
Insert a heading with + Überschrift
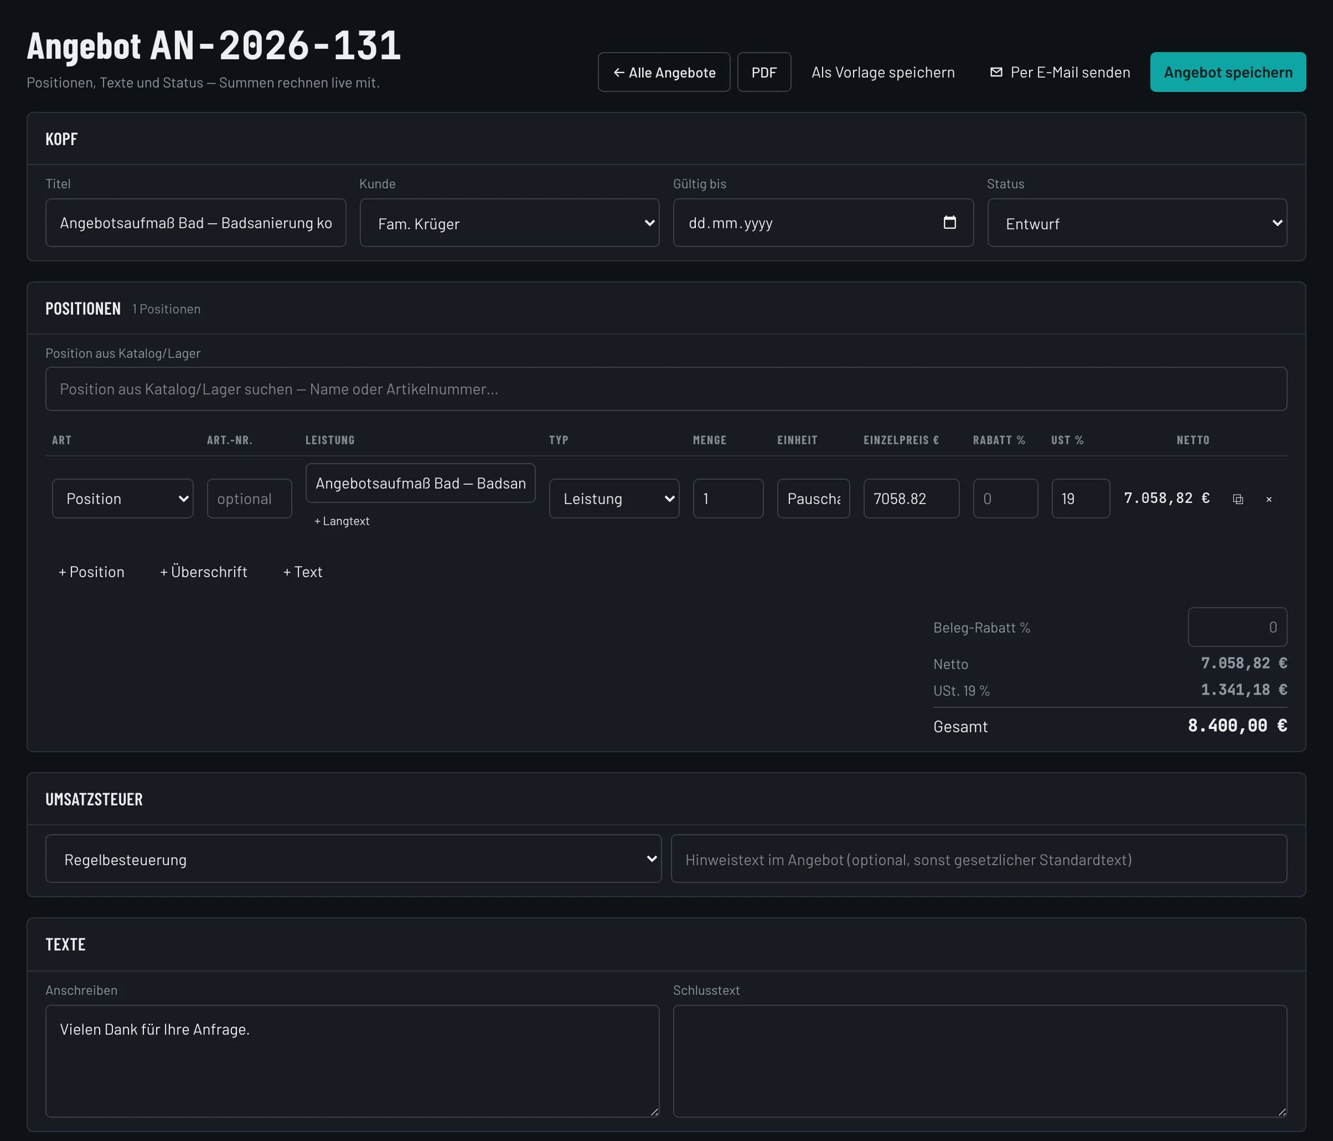click(203, 572)
